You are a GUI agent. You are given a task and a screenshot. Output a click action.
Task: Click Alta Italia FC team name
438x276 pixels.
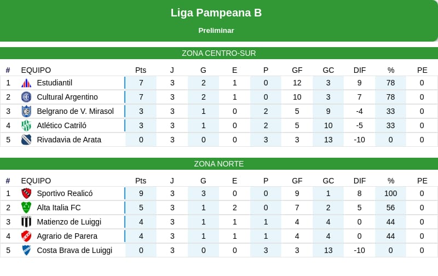click(x=59, y=208)
